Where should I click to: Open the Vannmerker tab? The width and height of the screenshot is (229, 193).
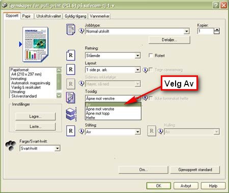100,16
